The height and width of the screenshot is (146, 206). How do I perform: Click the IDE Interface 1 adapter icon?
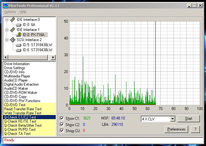[12, 30]
